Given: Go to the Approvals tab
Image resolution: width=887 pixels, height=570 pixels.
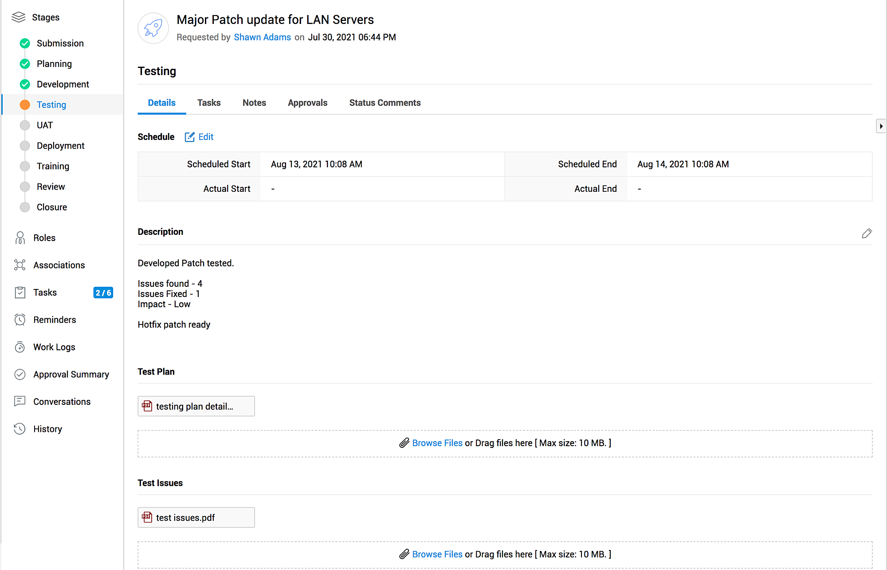Looking at the screenshot, I should [x=307, y=103].
